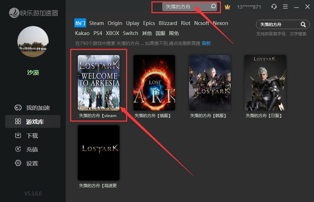
Task: Switch to the Origin category
Action: [115, 23]
